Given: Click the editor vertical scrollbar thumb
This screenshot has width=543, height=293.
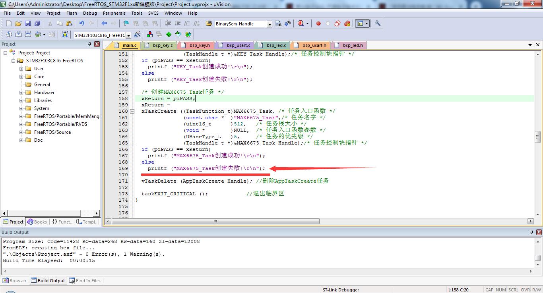Looking at the screenshot, I should coord(537,137).
